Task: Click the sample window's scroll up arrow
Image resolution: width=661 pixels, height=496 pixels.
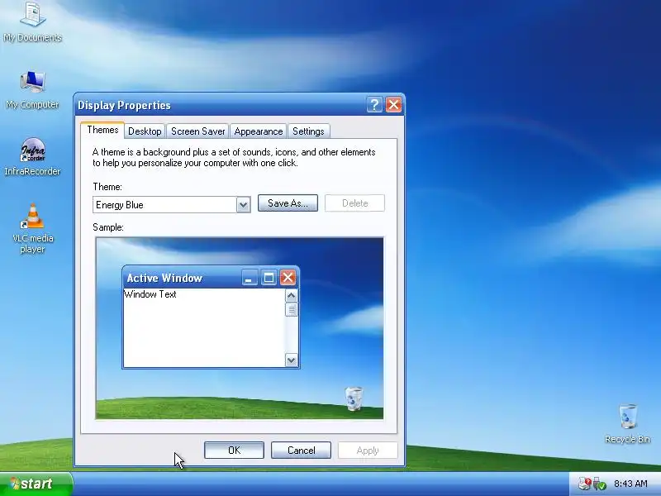Action: [292, 296]
